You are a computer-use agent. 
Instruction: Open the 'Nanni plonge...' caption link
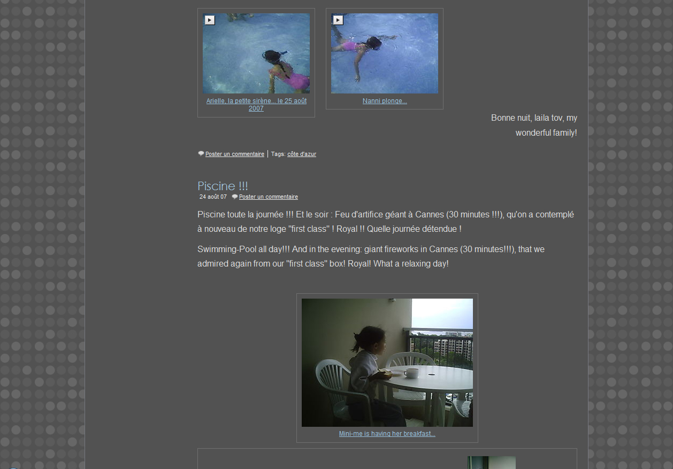[x=385, y=101]
